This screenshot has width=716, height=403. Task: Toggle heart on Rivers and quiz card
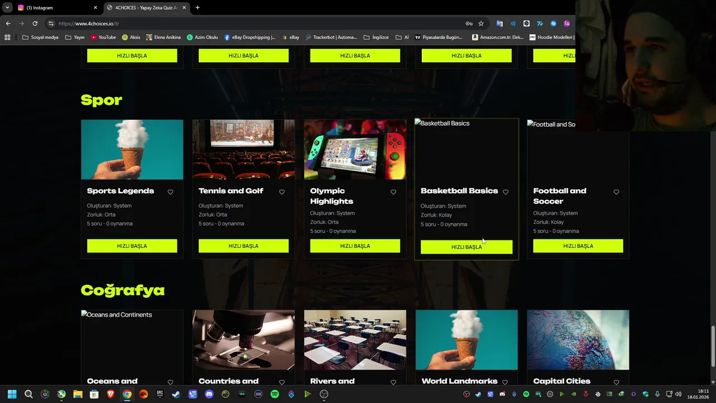tap(393, 383)
